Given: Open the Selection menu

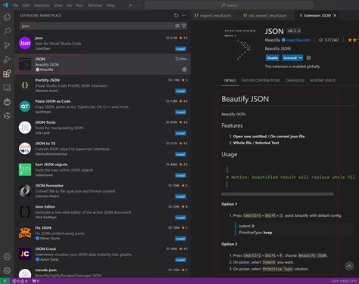Looking at the screenshot, I should [42, 5].
